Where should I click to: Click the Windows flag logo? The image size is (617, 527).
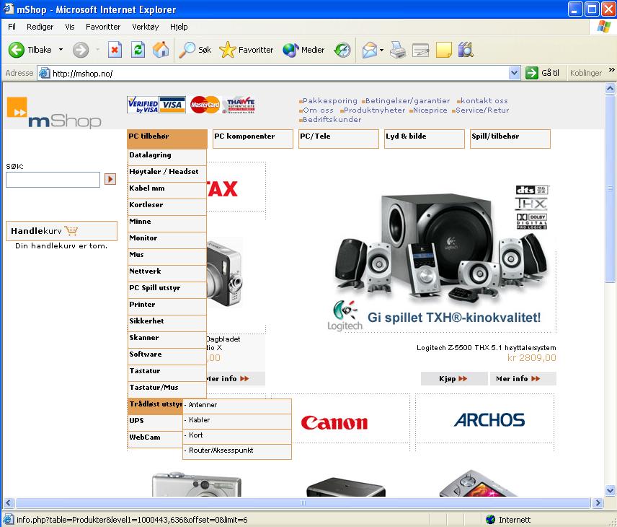pyautogui.click(x=603, y=27)
